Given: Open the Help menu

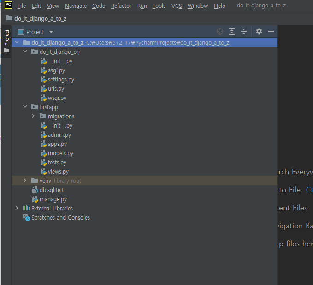Looking at the screenshot, I should 219,6.
